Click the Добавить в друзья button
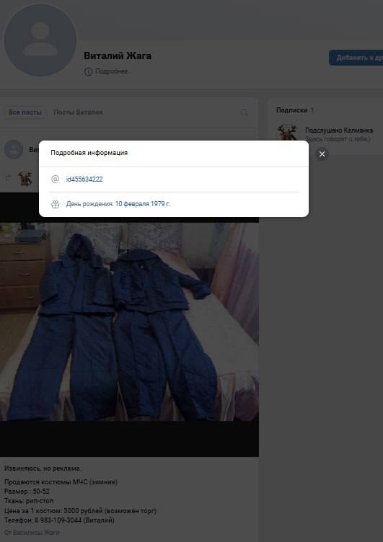Image resolution: width=383 pixels, height=542 pixels. pyautogui.click(x=356, y=58)
